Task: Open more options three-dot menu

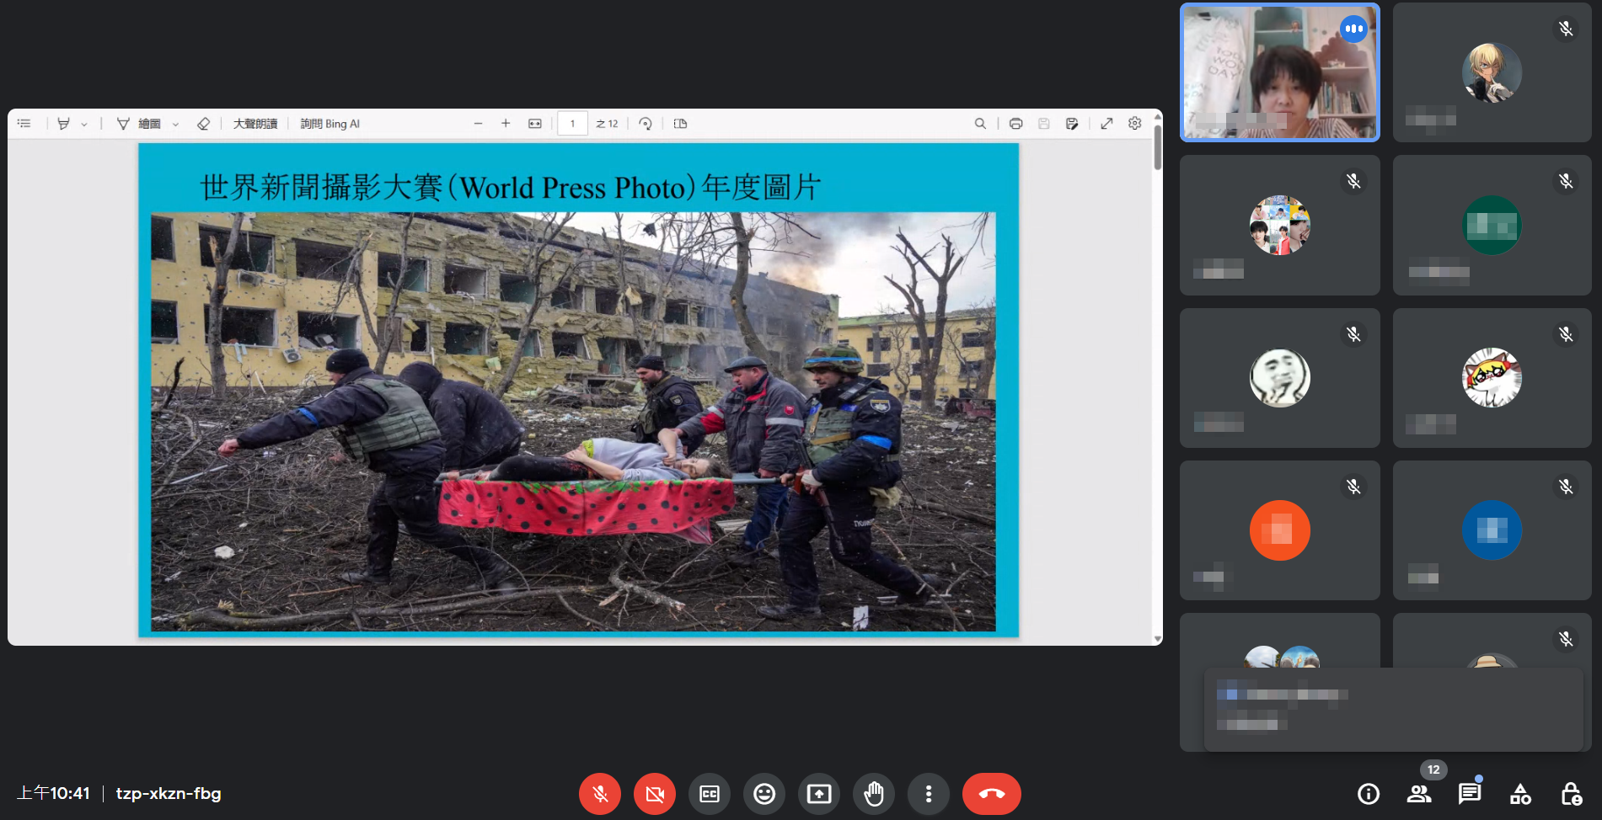Action: 929,794
